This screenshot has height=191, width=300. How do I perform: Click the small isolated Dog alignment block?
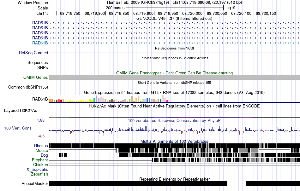coord(63,155)
